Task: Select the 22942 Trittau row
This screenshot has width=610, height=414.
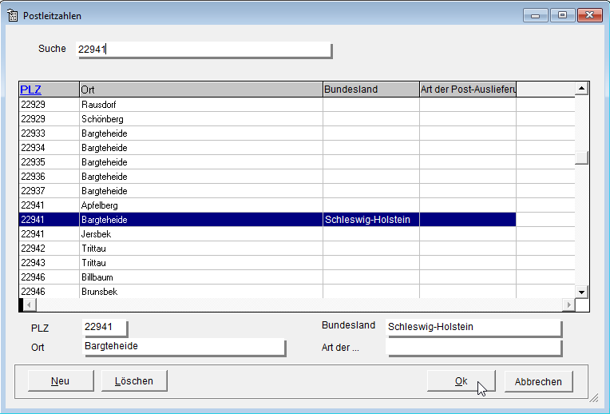Action: click(x=297, y=249)
